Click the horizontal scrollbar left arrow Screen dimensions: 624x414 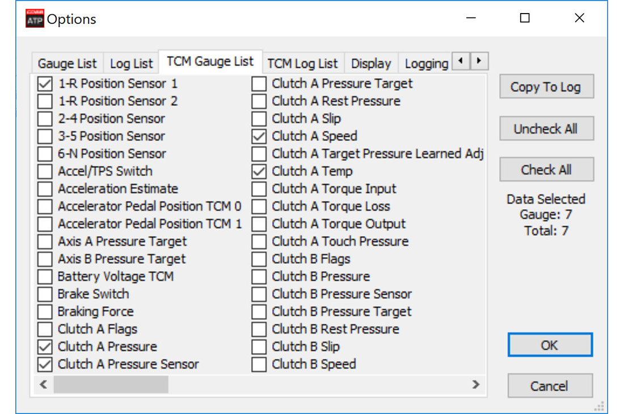[43, 385]
